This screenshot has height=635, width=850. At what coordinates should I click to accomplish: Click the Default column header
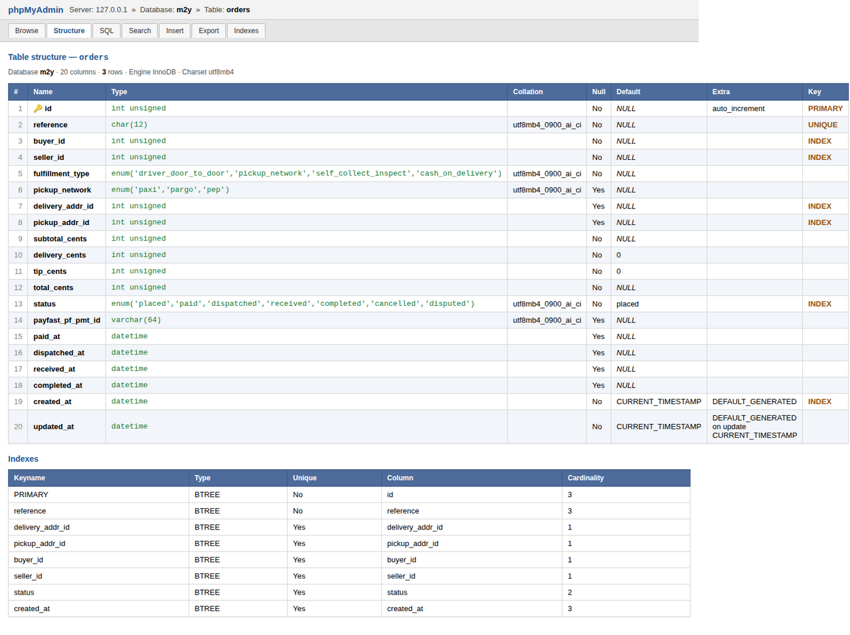pos(659,92)
